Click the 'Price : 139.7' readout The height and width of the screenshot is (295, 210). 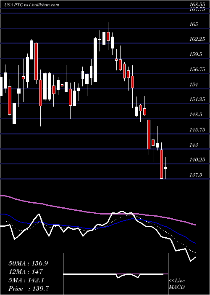coord(29,289)
